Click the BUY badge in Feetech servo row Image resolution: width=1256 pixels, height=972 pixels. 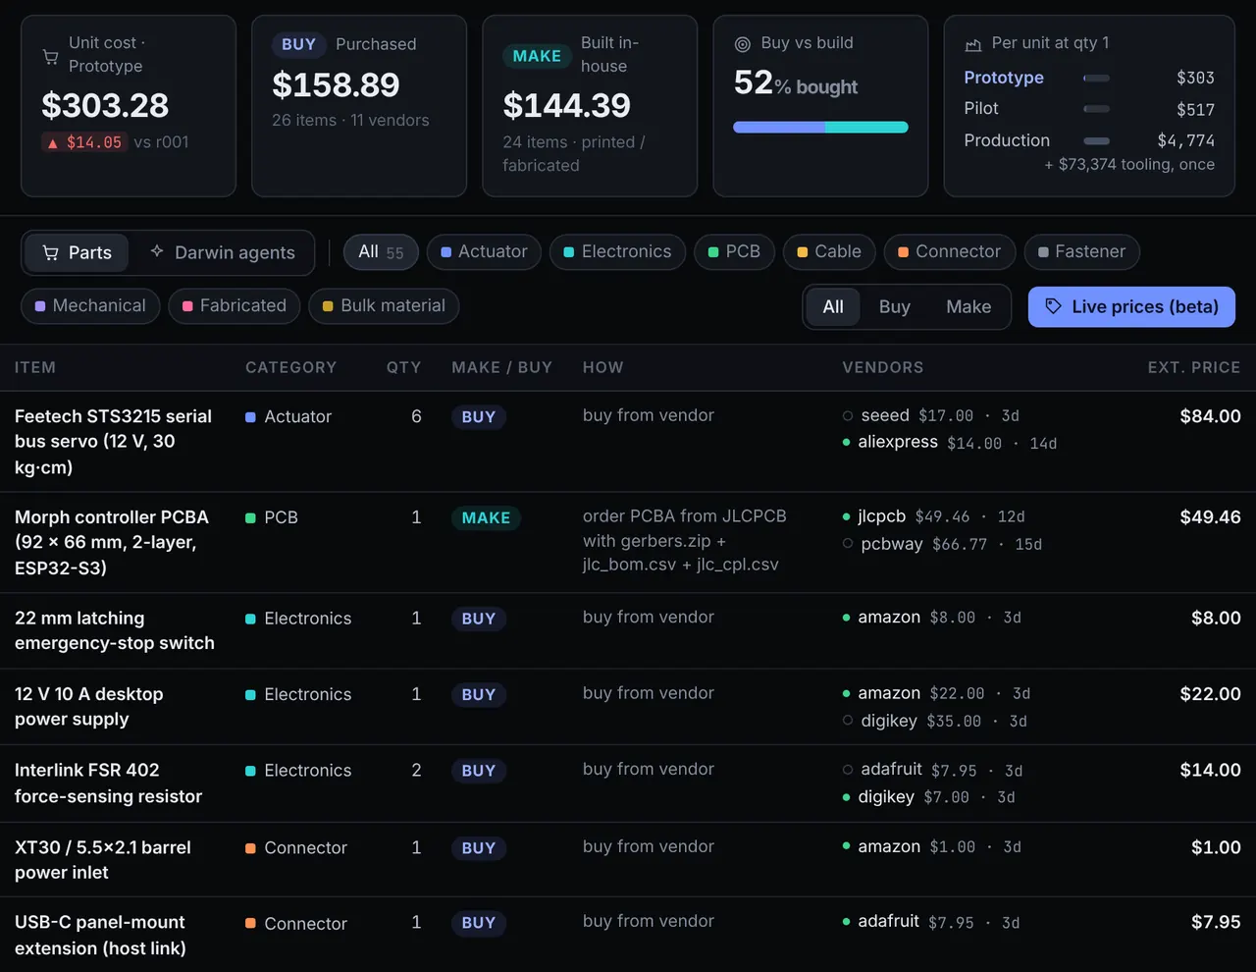pos(479,417)
